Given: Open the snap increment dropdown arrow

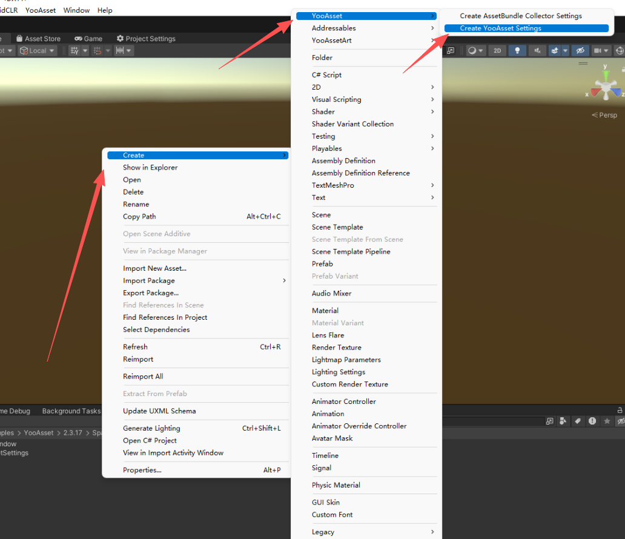Looking at the screenshot, I should pyautogui.click(x=128, y=51).
